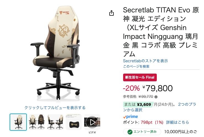Click クリックしてフルビューを表示する text
The image size is (204, 137).
tap(55, 108)
